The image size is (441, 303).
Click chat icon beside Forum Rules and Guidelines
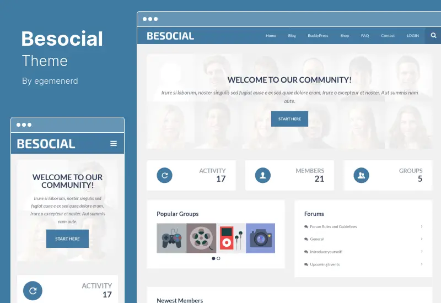306,226
